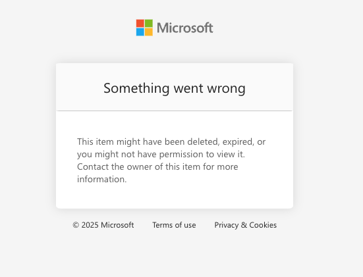Click the empty white card area below the message
This screenshot has height=277, width=363.
coord(175,197)
